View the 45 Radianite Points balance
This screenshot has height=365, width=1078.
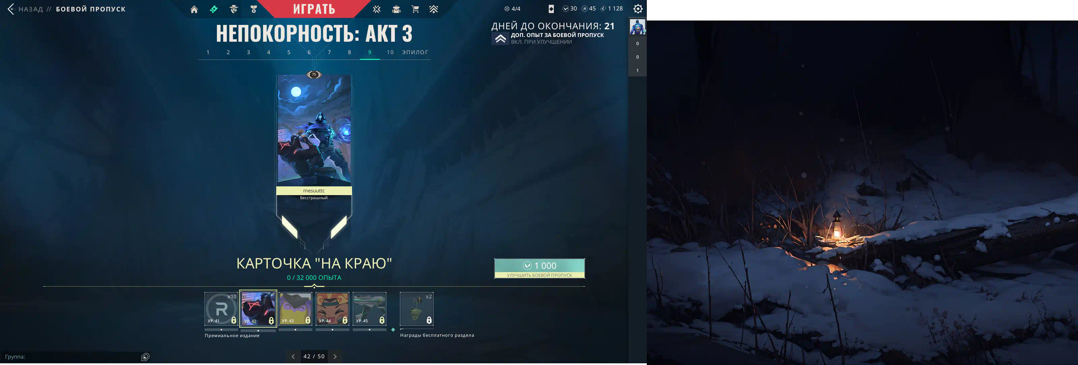click(589, 8)
